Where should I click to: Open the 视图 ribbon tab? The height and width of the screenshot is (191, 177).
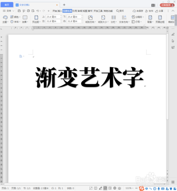point(85,11)
